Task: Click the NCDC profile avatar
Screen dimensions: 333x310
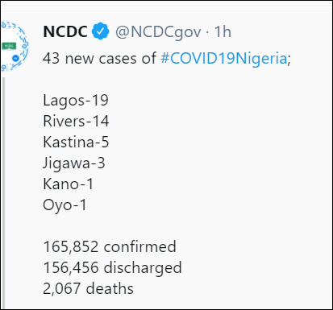Action: (15, 46)
